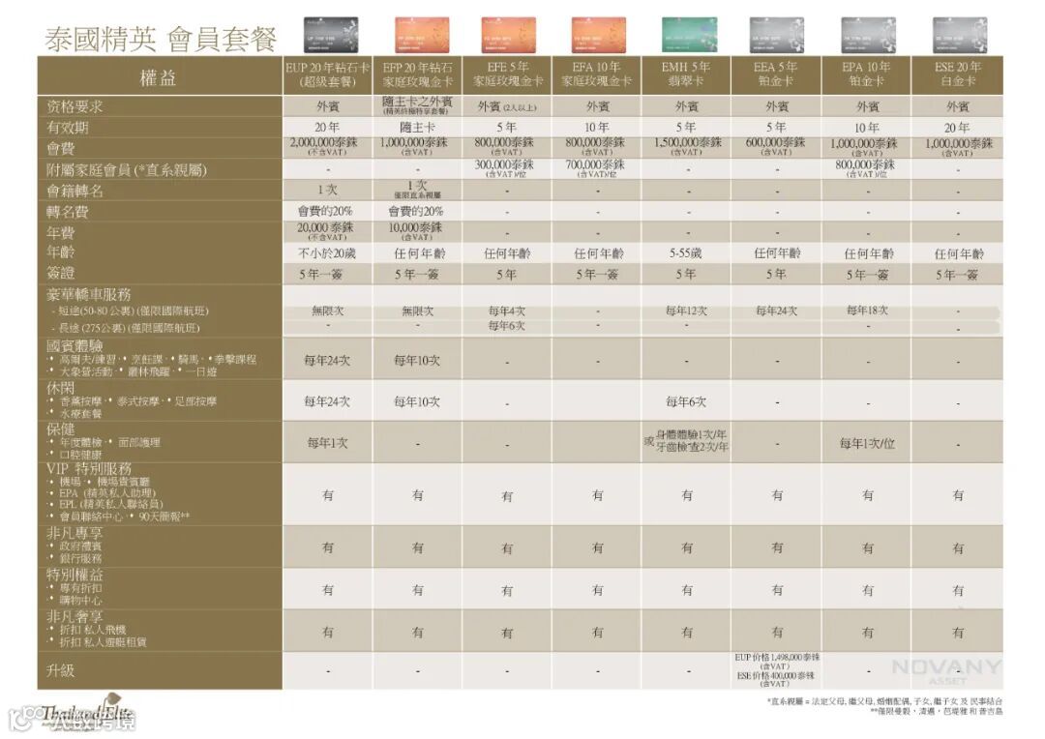Image resolution: width=1045 pixels, height=739 pixels.
Task: Select the 每年4次 limousine cell
Action: coord(507,311)
